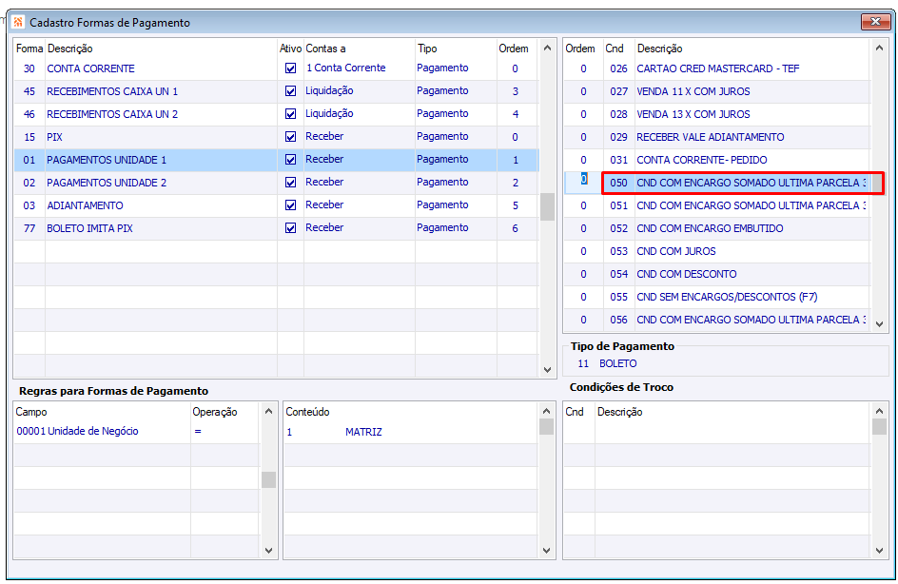Click the Forma column header
Viewport: 898px width, 584px height.
click(x=29, y=49)
